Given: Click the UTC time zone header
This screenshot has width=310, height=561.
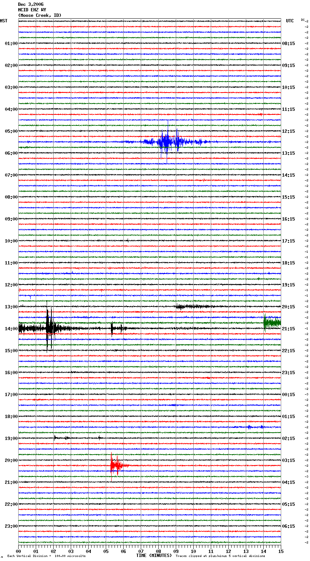Looking at the screenshot, I should coord(290,21).
